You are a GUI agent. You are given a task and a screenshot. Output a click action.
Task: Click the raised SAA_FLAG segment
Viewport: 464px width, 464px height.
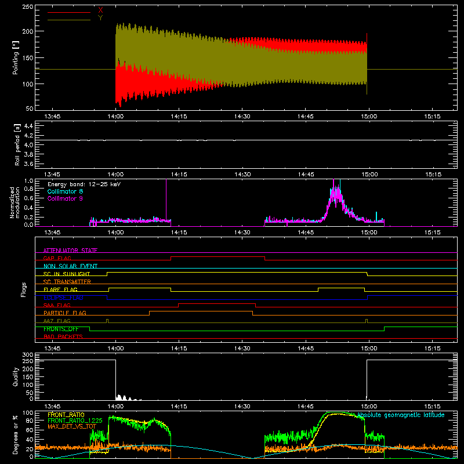pos(217,303)
